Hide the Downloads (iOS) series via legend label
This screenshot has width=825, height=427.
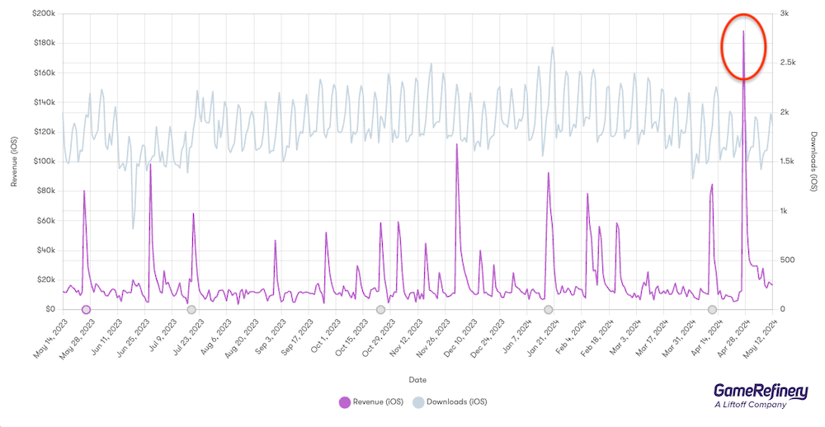tap(453, 401)
